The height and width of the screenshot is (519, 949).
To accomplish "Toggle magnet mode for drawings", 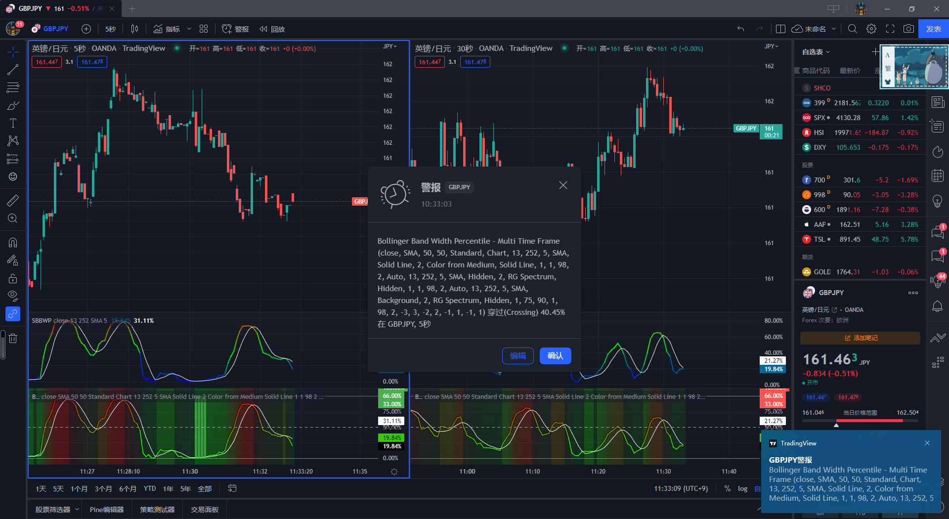I will point(13,242).
